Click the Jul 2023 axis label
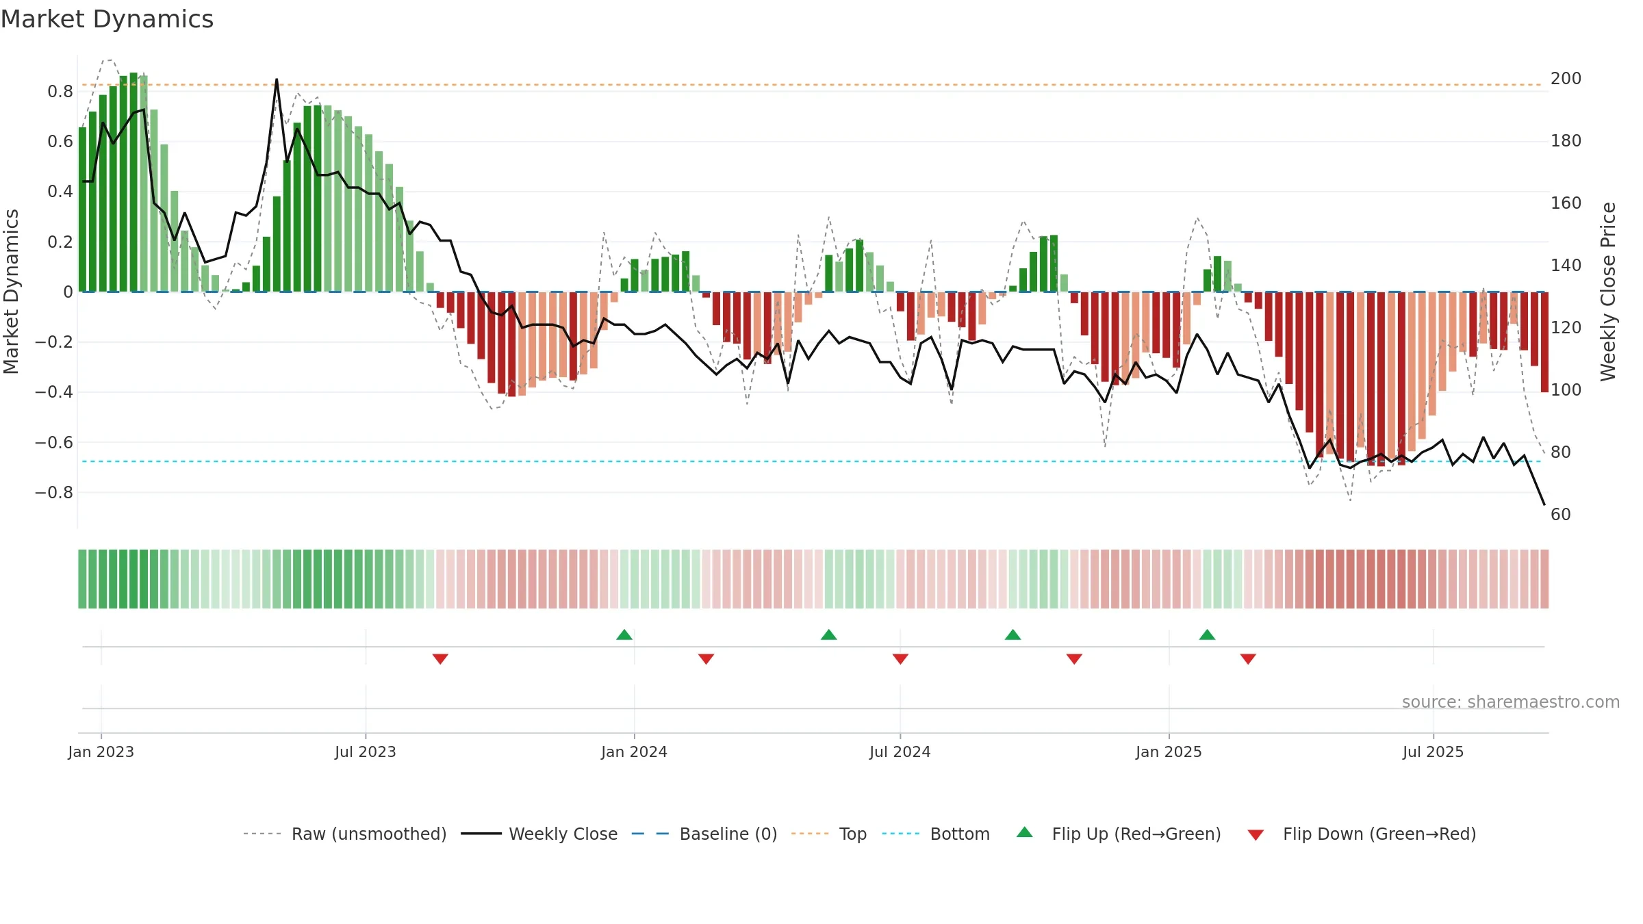 pyautogui.click(x=366, y=752)
